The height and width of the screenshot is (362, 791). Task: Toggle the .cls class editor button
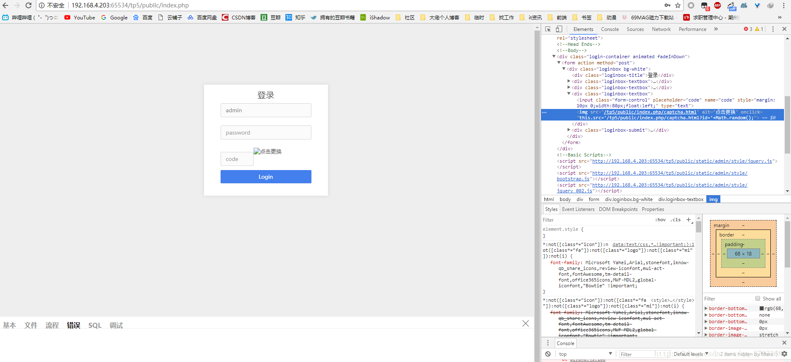676,220
